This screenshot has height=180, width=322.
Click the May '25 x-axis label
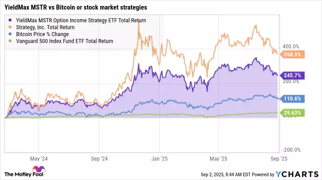(213, 158)
